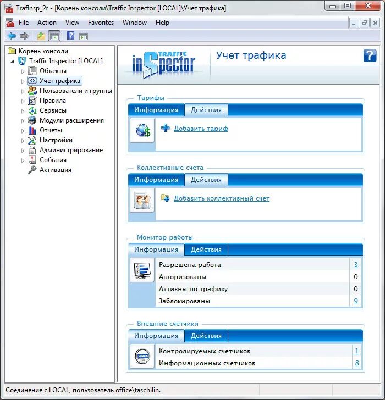Expand the Пользователи и группы node
Viewport: 385px width, 400px height.
23,91
